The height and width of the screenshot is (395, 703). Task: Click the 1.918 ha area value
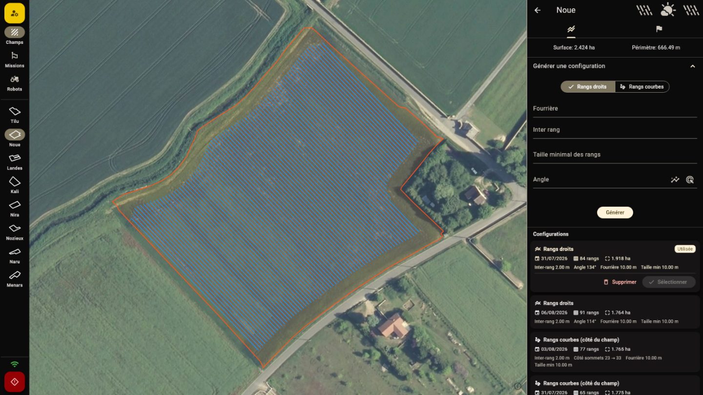(x=620, y=258)
